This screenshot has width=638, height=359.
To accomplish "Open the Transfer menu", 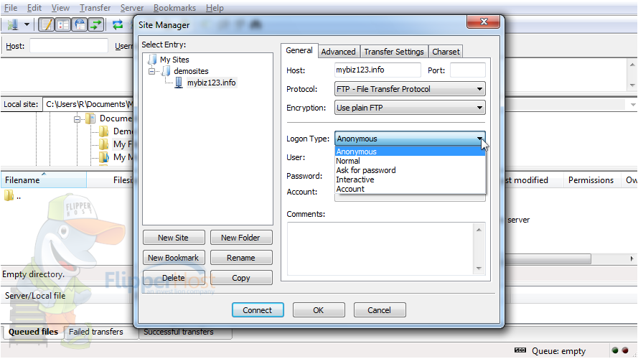I will [x=95, y=8].
